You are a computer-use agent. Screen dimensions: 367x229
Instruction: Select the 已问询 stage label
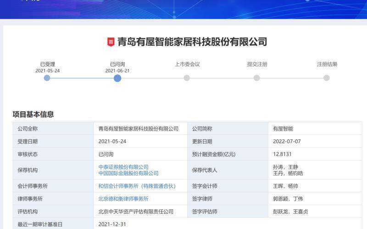pyautogui.click(x=117, y=64)
